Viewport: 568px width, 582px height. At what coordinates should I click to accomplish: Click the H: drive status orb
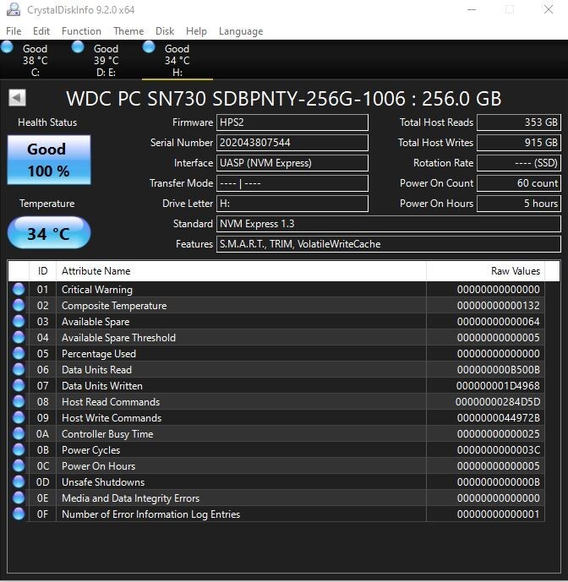pyautogui.click(x=149, y=47)
